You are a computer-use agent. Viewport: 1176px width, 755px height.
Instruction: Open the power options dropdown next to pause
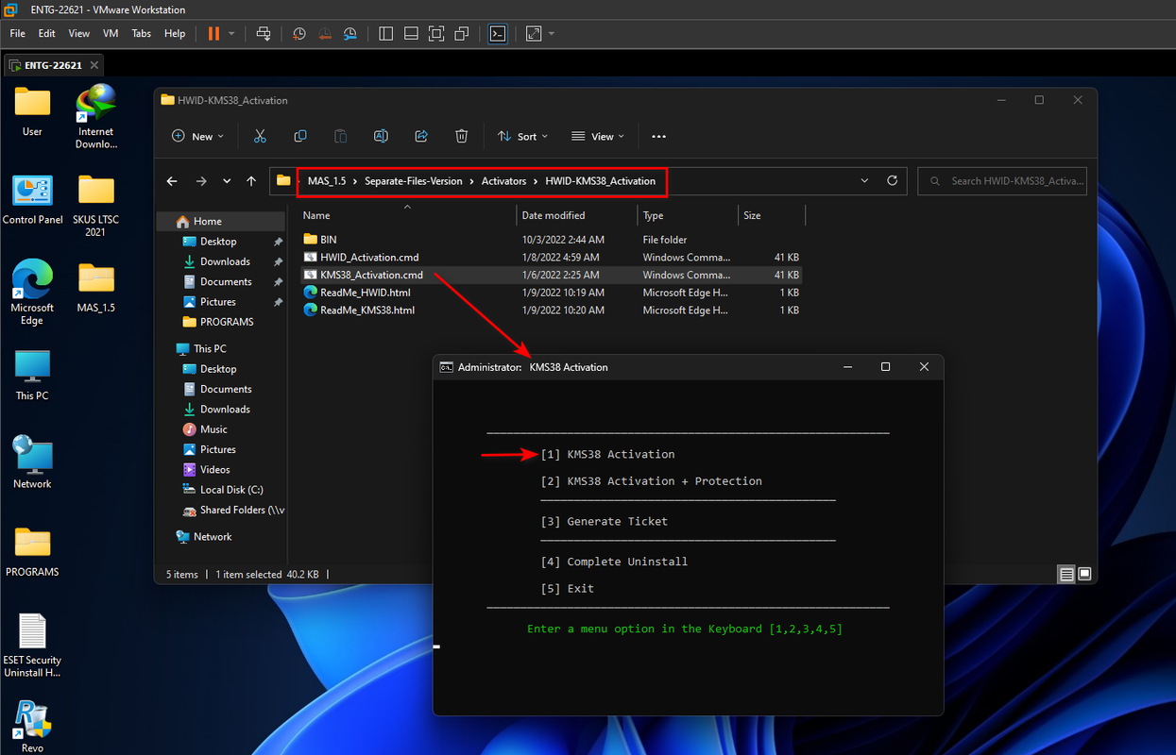point(232,33)
